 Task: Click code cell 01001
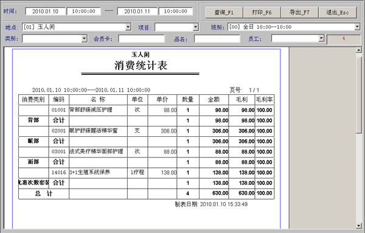58,110
